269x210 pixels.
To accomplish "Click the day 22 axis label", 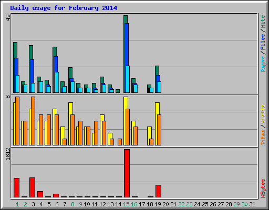I will 181,204.
